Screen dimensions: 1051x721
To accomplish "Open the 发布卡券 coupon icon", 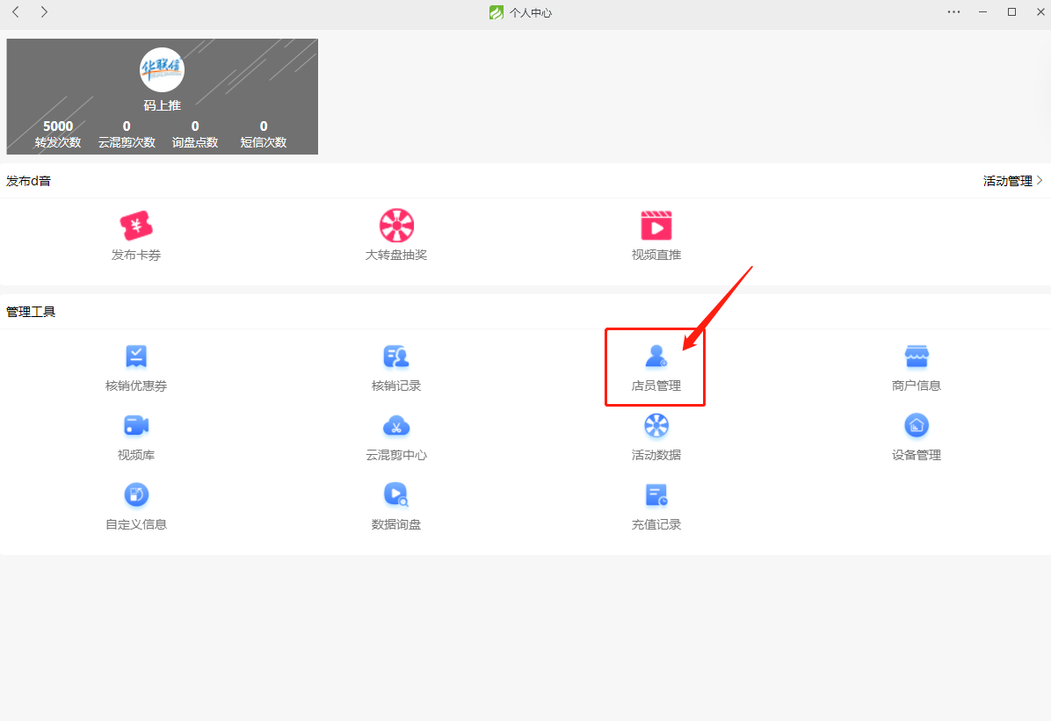I will (x=136, y=226).
